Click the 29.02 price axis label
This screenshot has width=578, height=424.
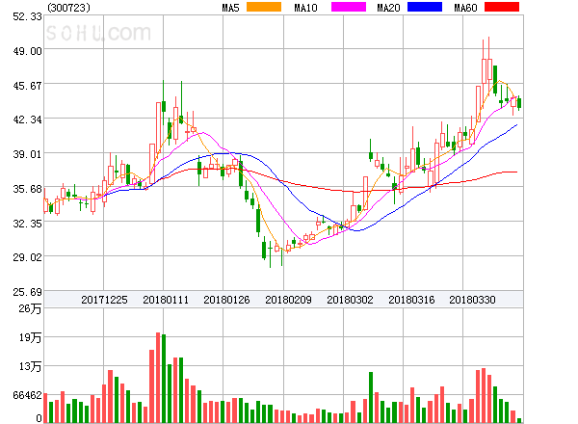click(x=27, y=257)
